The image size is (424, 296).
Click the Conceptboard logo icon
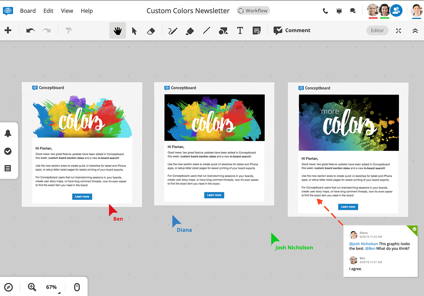[8, 11]
